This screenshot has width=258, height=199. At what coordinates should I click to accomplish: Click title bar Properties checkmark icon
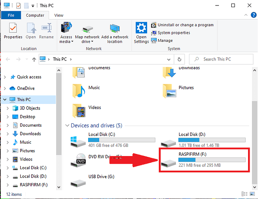point(18,6)
